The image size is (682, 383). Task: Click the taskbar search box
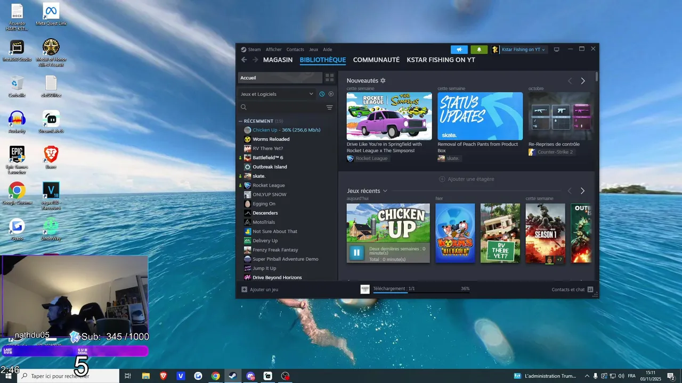(68, 376)
